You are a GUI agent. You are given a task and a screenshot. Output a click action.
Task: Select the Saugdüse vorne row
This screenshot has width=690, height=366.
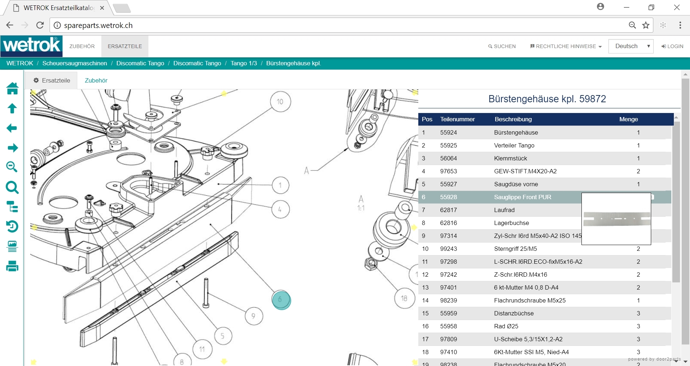[x=545, y=184]
